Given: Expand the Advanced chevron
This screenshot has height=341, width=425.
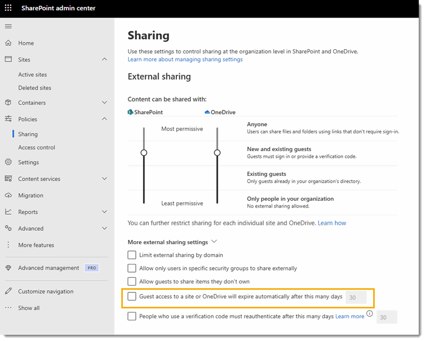Looking at the screenshot, I should click(x=104, y=228).
